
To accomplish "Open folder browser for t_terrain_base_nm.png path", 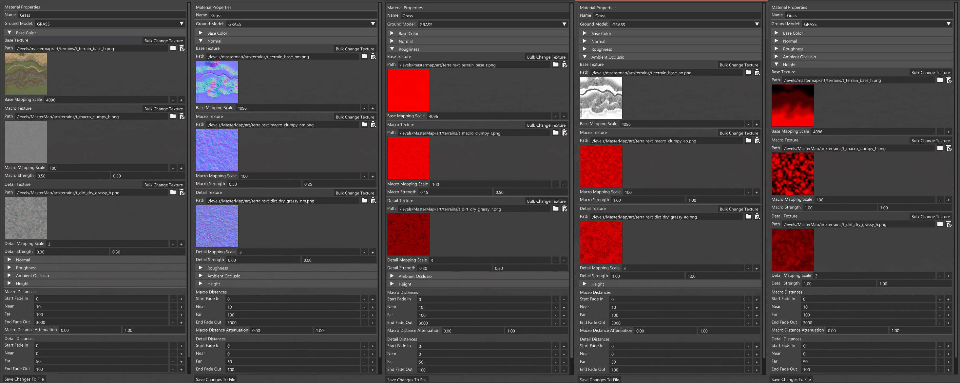I will tap(364, 57).
